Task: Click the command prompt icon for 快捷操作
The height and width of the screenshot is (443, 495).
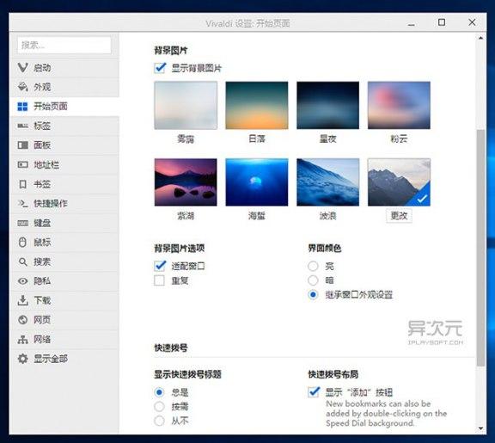Action: pyautogui.click(x=22, y=204)
